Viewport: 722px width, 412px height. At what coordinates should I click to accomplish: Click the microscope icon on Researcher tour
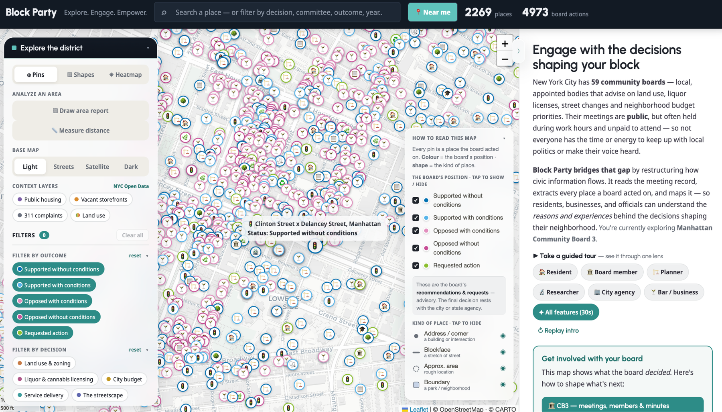click(x=542, y=292)
